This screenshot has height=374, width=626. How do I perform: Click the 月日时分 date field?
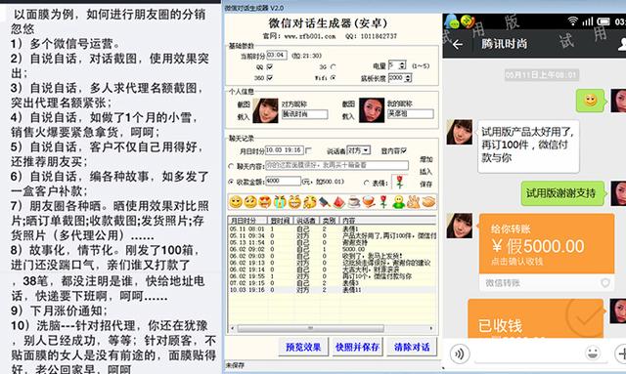pyautogui.click(x=285, y=150)
